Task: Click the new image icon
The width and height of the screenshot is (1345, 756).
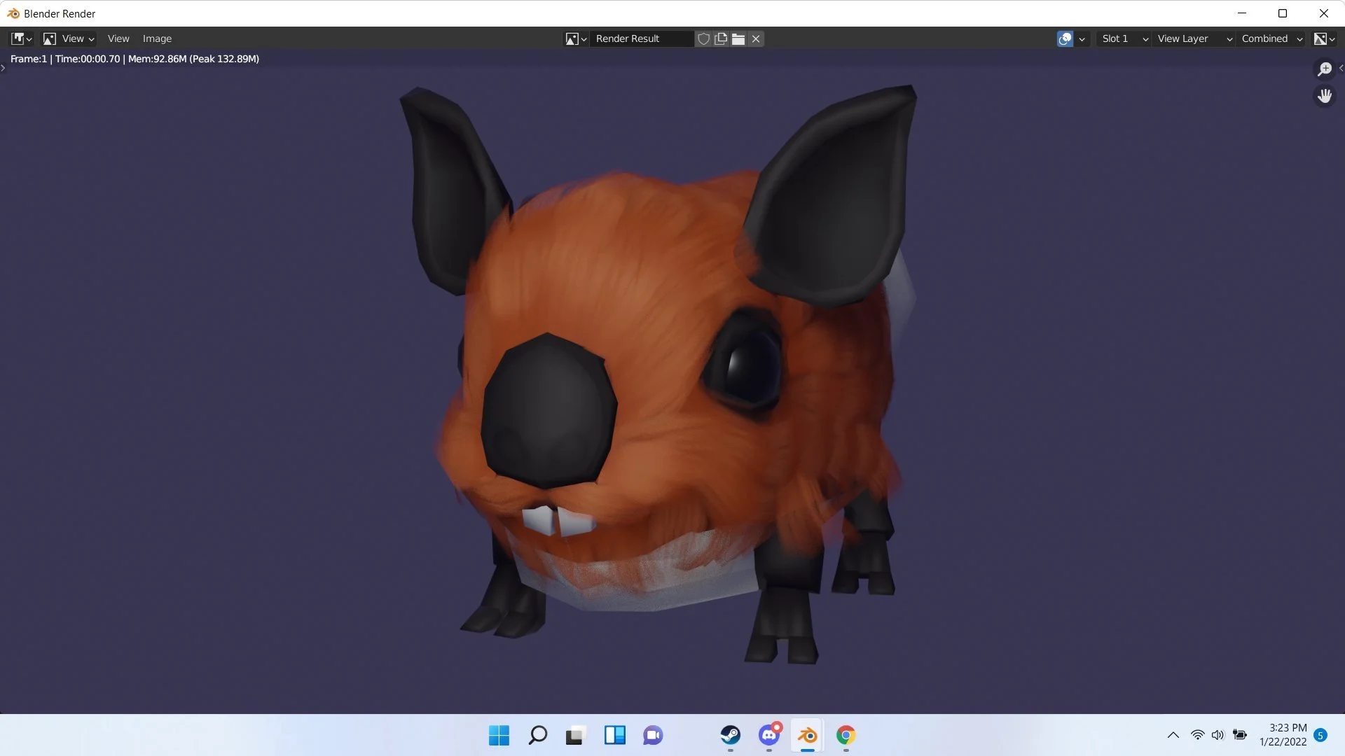Action: (721, 38)
